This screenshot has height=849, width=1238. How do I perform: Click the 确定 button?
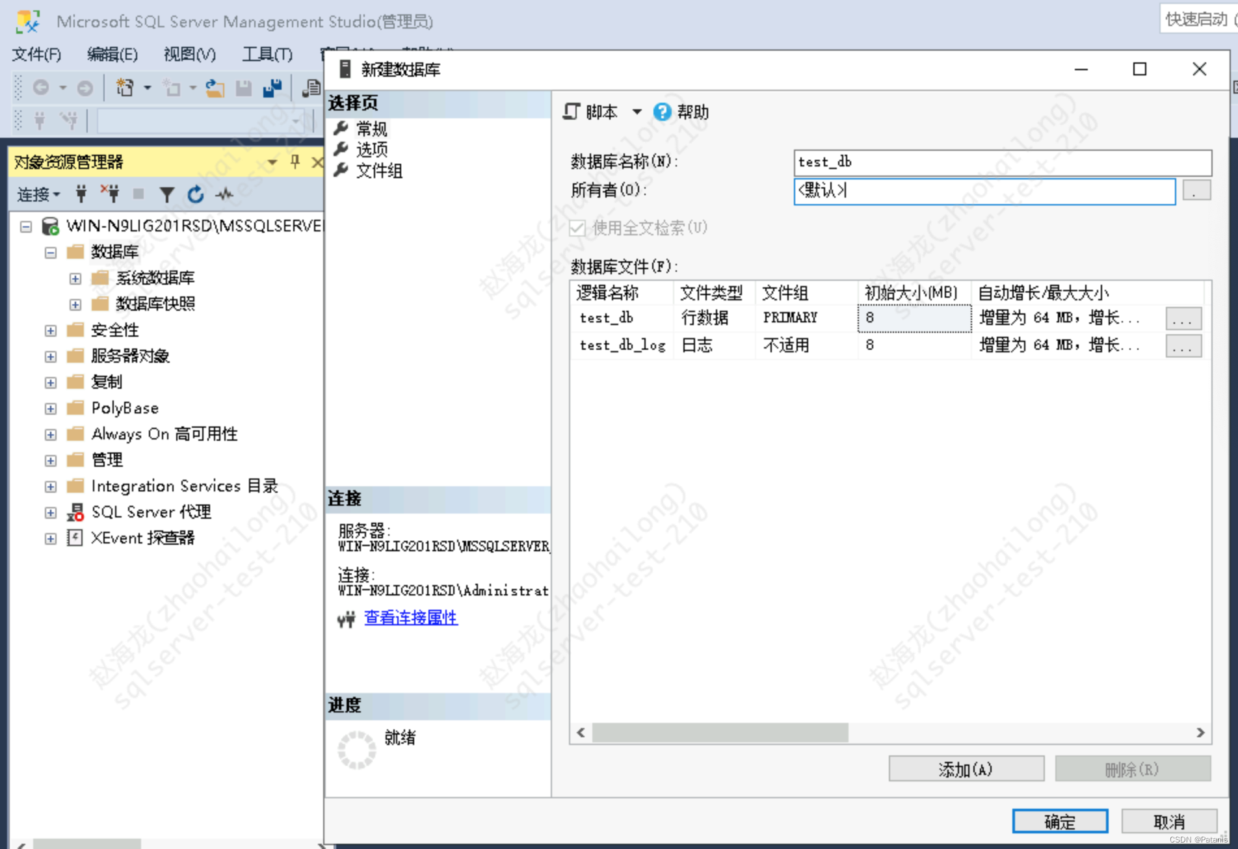1060,822
